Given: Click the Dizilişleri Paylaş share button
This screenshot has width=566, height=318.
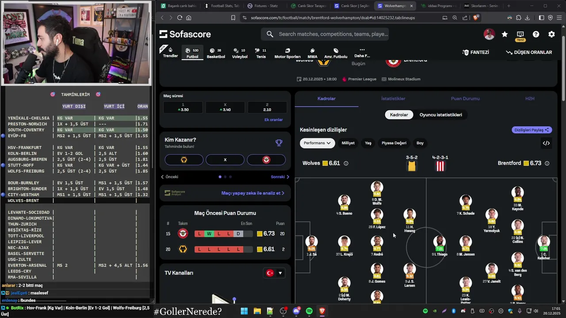Looking at the screenshot, I should click(x=532, y=130).
